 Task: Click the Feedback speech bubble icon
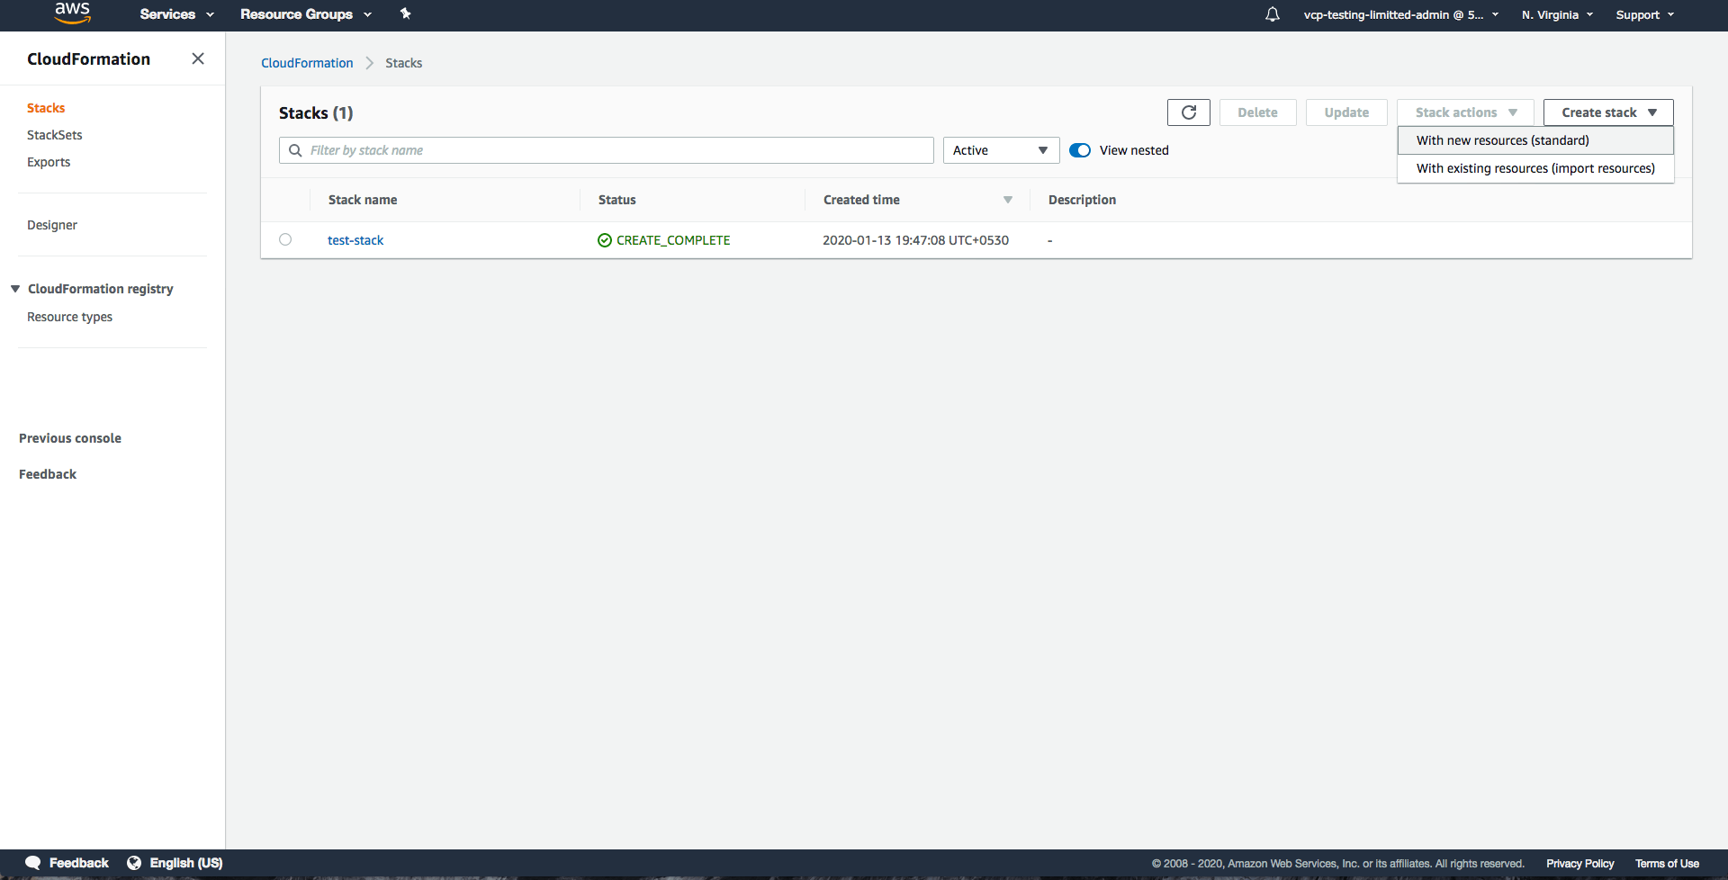pos(33,863)
